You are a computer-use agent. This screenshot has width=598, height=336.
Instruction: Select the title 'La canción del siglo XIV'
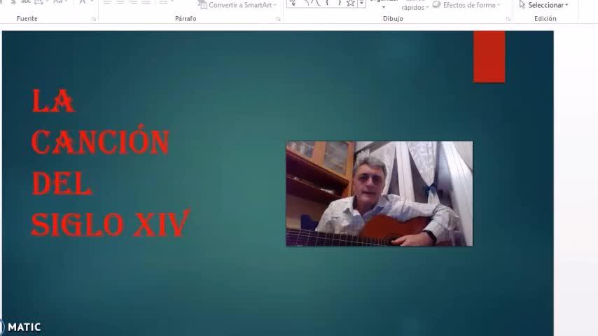110,162
